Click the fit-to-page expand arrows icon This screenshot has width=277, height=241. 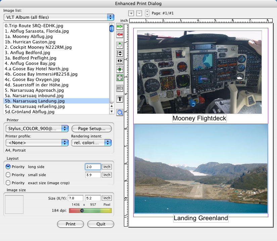pos(120,78)
